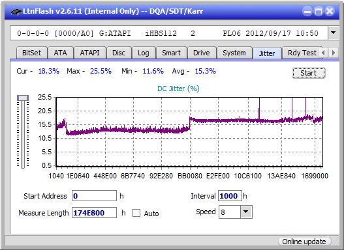Go to the Log tab
Viewport: 344px width, 250px height.
143,53
